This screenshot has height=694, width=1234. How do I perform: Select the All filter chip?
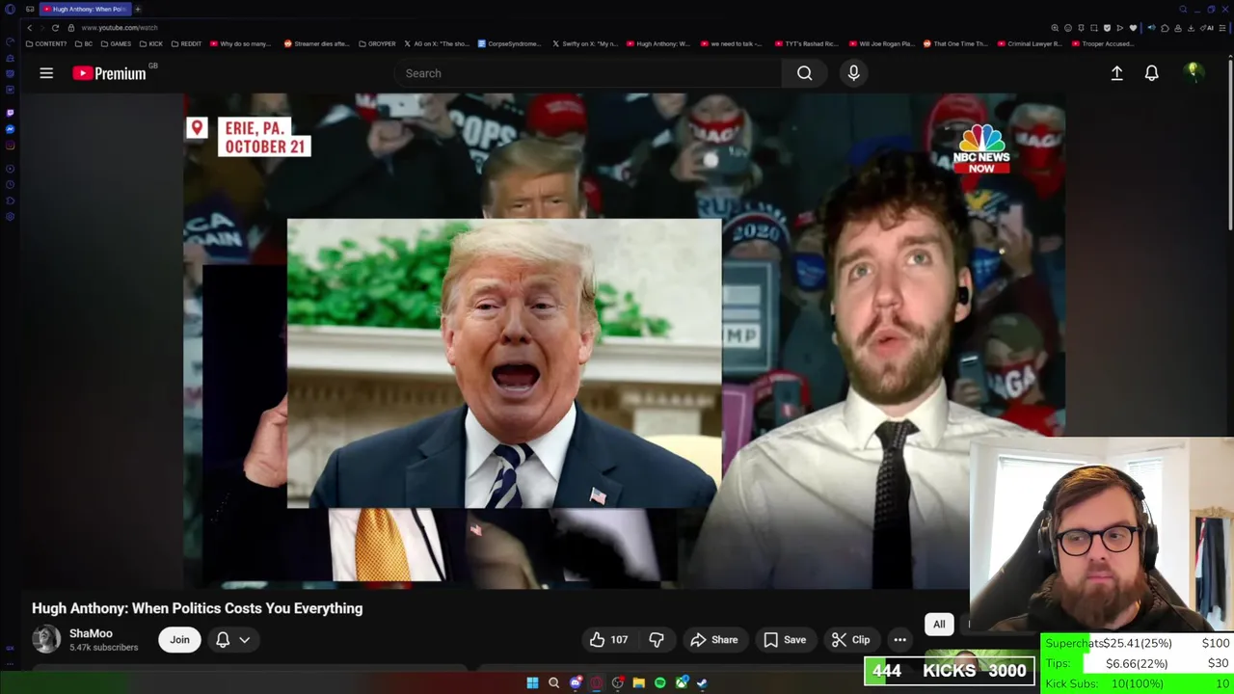(x=939, y=625)
